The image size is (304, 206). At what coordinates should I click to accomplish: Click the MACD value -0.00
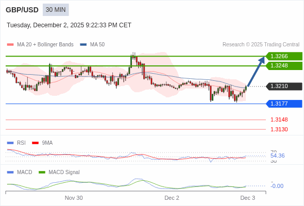click(277, 186)
